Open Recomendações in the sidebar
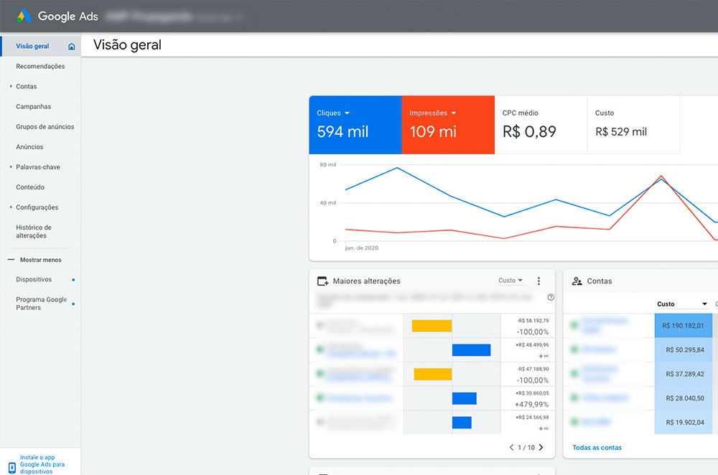This screenshot has height=475, width=718. (x=40, y=66)
